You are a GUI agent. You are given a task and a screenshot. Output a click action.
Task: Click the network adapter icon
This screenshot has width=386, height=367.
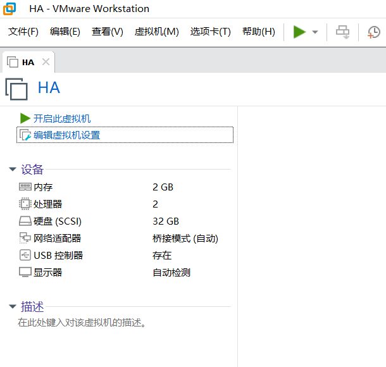pos(25,238)
